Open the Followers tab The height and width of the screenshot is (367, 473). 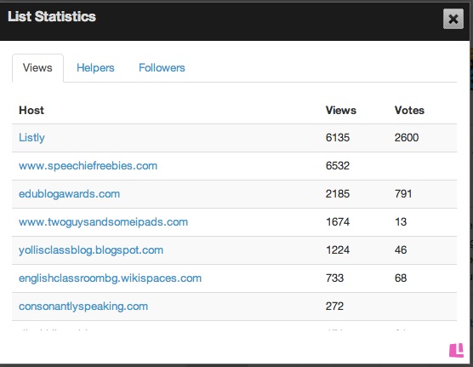[x=162, y=67]
